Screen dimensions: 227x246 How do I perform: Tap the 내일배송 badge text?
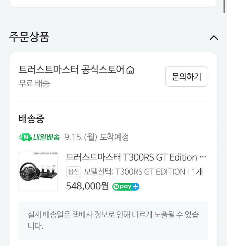click(x=46, y=137)
